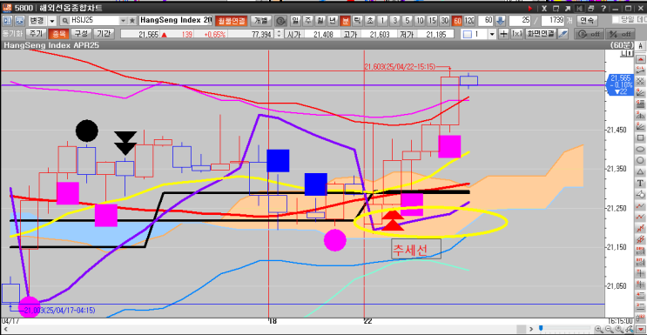Select the 60-minute interval button
This screenshot has height=335, width=647.
click(457, 20)
